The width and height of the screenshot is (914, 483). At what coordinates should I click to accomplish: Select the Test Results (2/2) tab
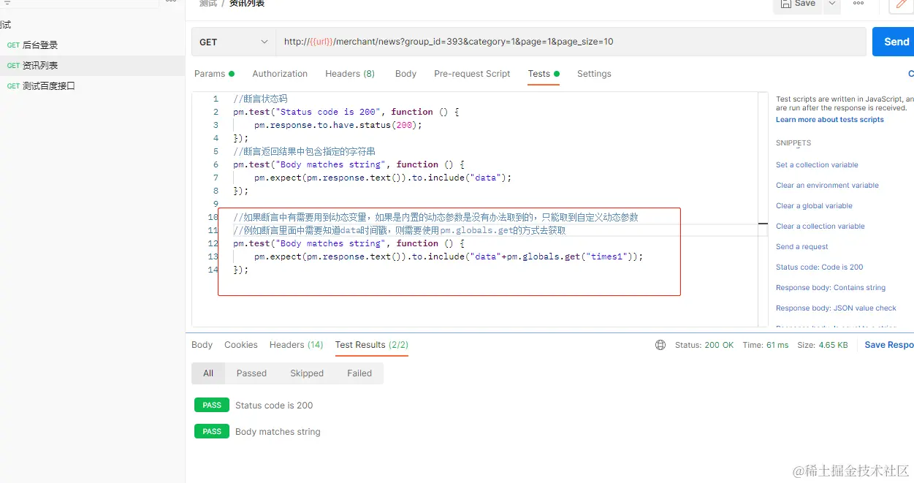(x=372, y=345)
